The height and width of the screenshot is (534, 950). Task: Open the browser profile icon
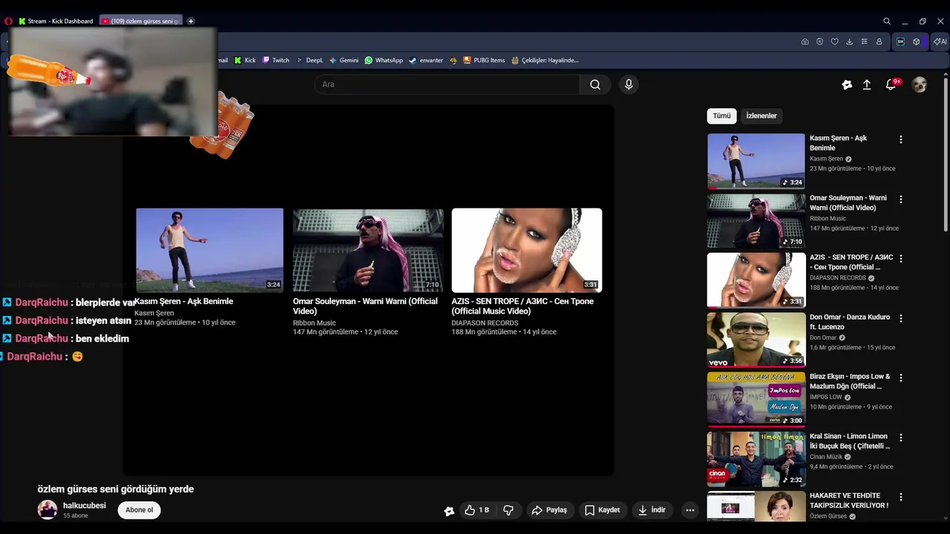(x=879, y=42)
